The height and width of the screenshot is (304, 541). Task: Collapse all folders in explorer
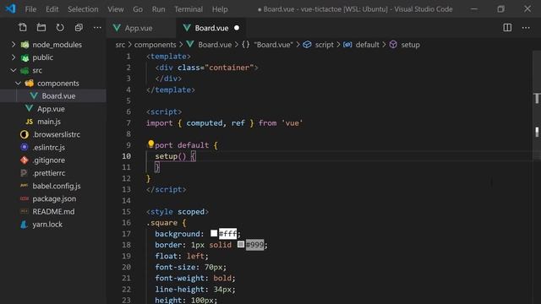(79, 28)
